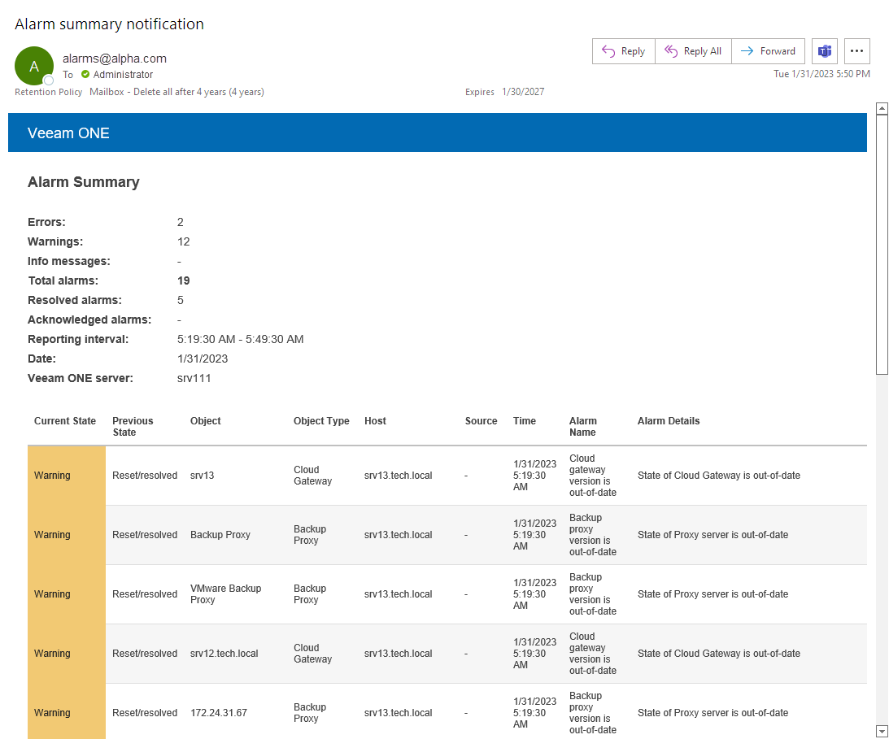Click the scrollbar up arrow
This screenshot has height=739, width=889.
tap(882, 108)
